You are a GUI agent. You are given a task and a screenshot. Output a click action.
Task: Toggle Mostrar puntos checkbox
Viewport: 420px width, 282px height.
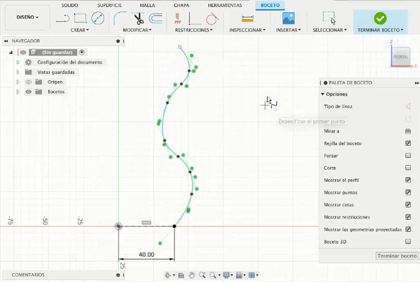pyautogui.click(x=408, y=192)
